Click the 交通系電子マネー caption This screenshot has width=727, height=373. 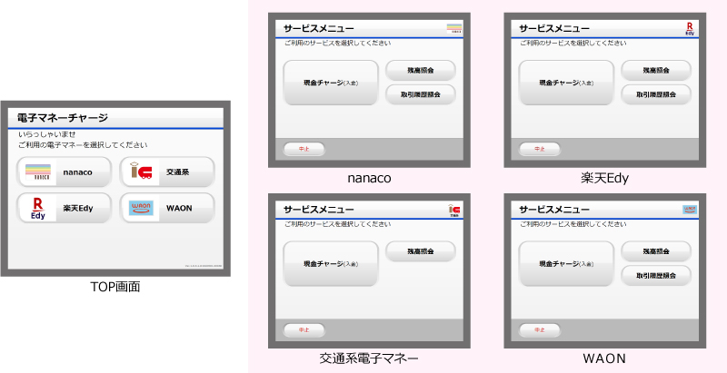pos(369,358)
